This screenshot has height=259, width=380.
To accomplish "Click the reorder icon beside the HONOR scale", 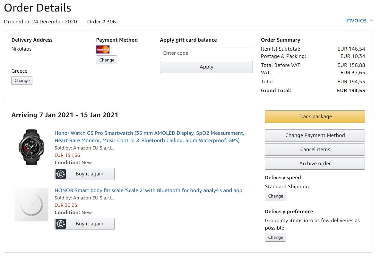I will coord(61,224).
